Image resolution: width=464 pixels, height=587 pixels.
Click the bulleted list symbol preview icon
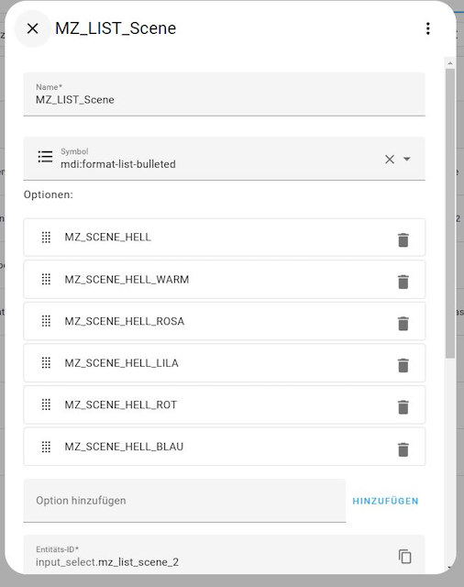45,157
